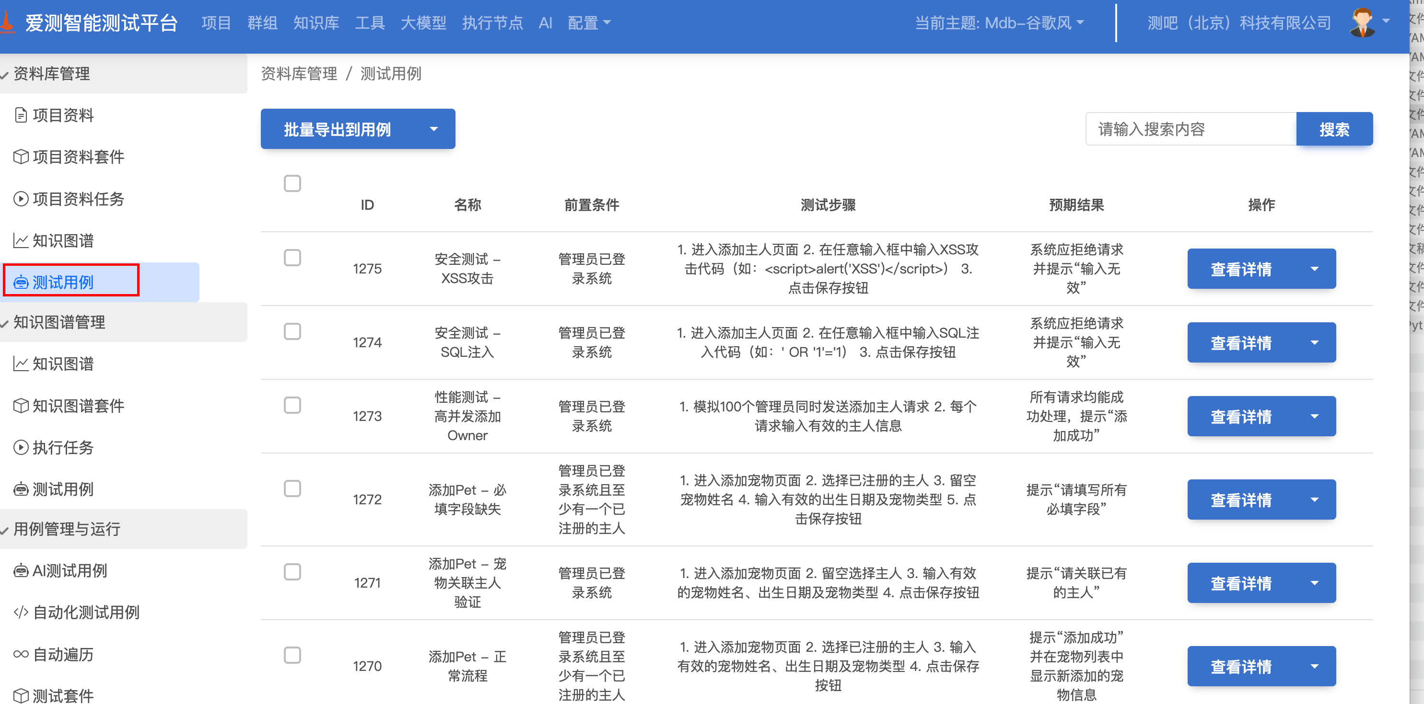Click 查看详情 for test case 1273

pos(1240,417)
